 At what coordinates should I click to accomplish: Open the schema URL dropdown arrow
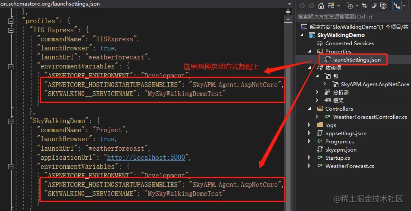pos(290,4)
